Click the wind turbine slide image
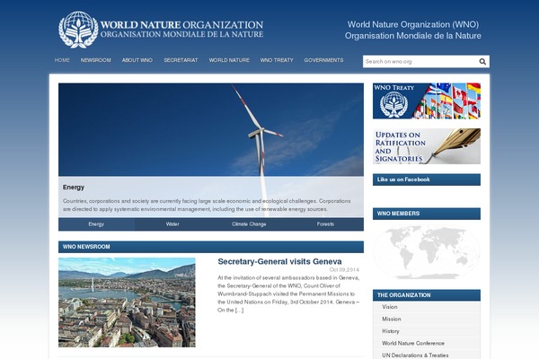 [211, 129]
